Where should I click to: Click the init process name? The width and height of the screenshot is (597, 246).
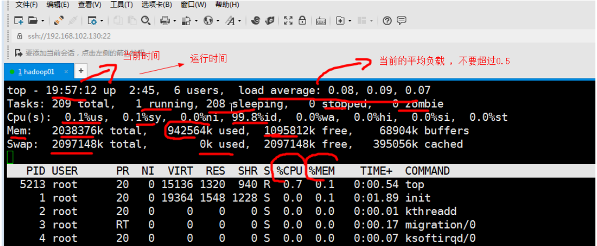click(418, 198)
